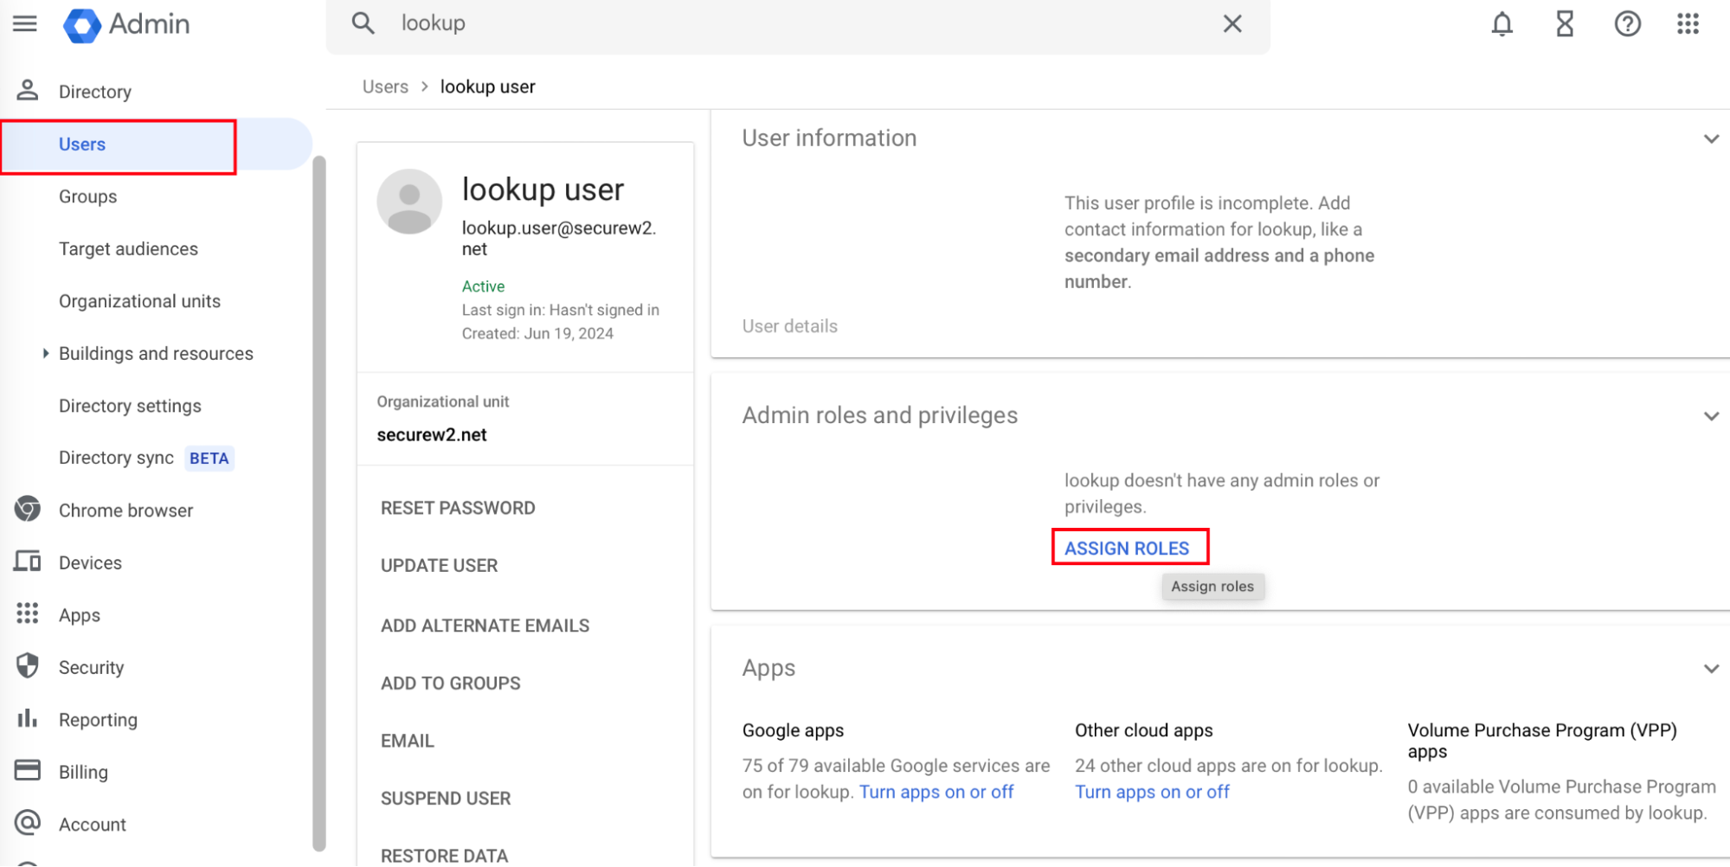Expand the Apps section chevron
The width and height of the screenshot is (1730, 867).
pyautogui.click(x=1710, y=668)
